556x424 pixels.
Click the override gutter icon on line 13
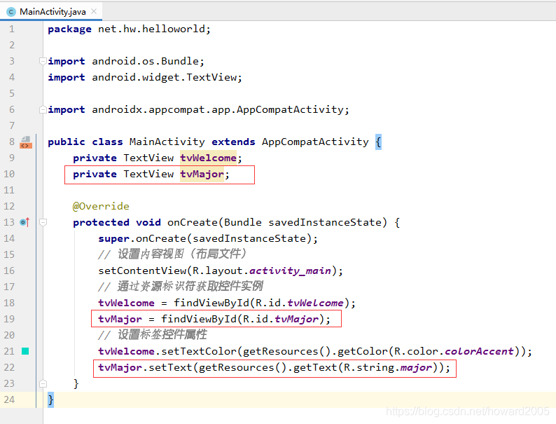(25, 222)
